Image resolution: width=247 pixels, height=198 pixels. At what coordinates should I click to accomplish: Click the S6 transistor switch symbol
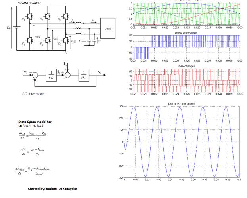pos(65,40)
